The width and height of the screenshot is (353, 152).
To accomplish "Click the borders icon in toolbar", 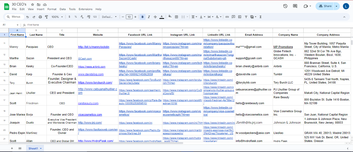I will 177,17.
